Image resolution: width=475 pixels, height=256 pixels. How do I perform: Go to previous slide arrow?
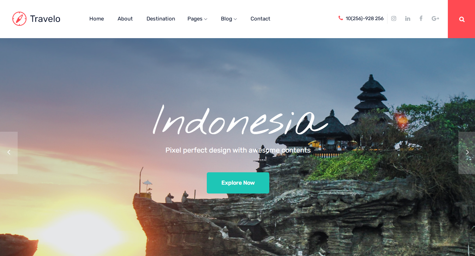tap(9, 153)
